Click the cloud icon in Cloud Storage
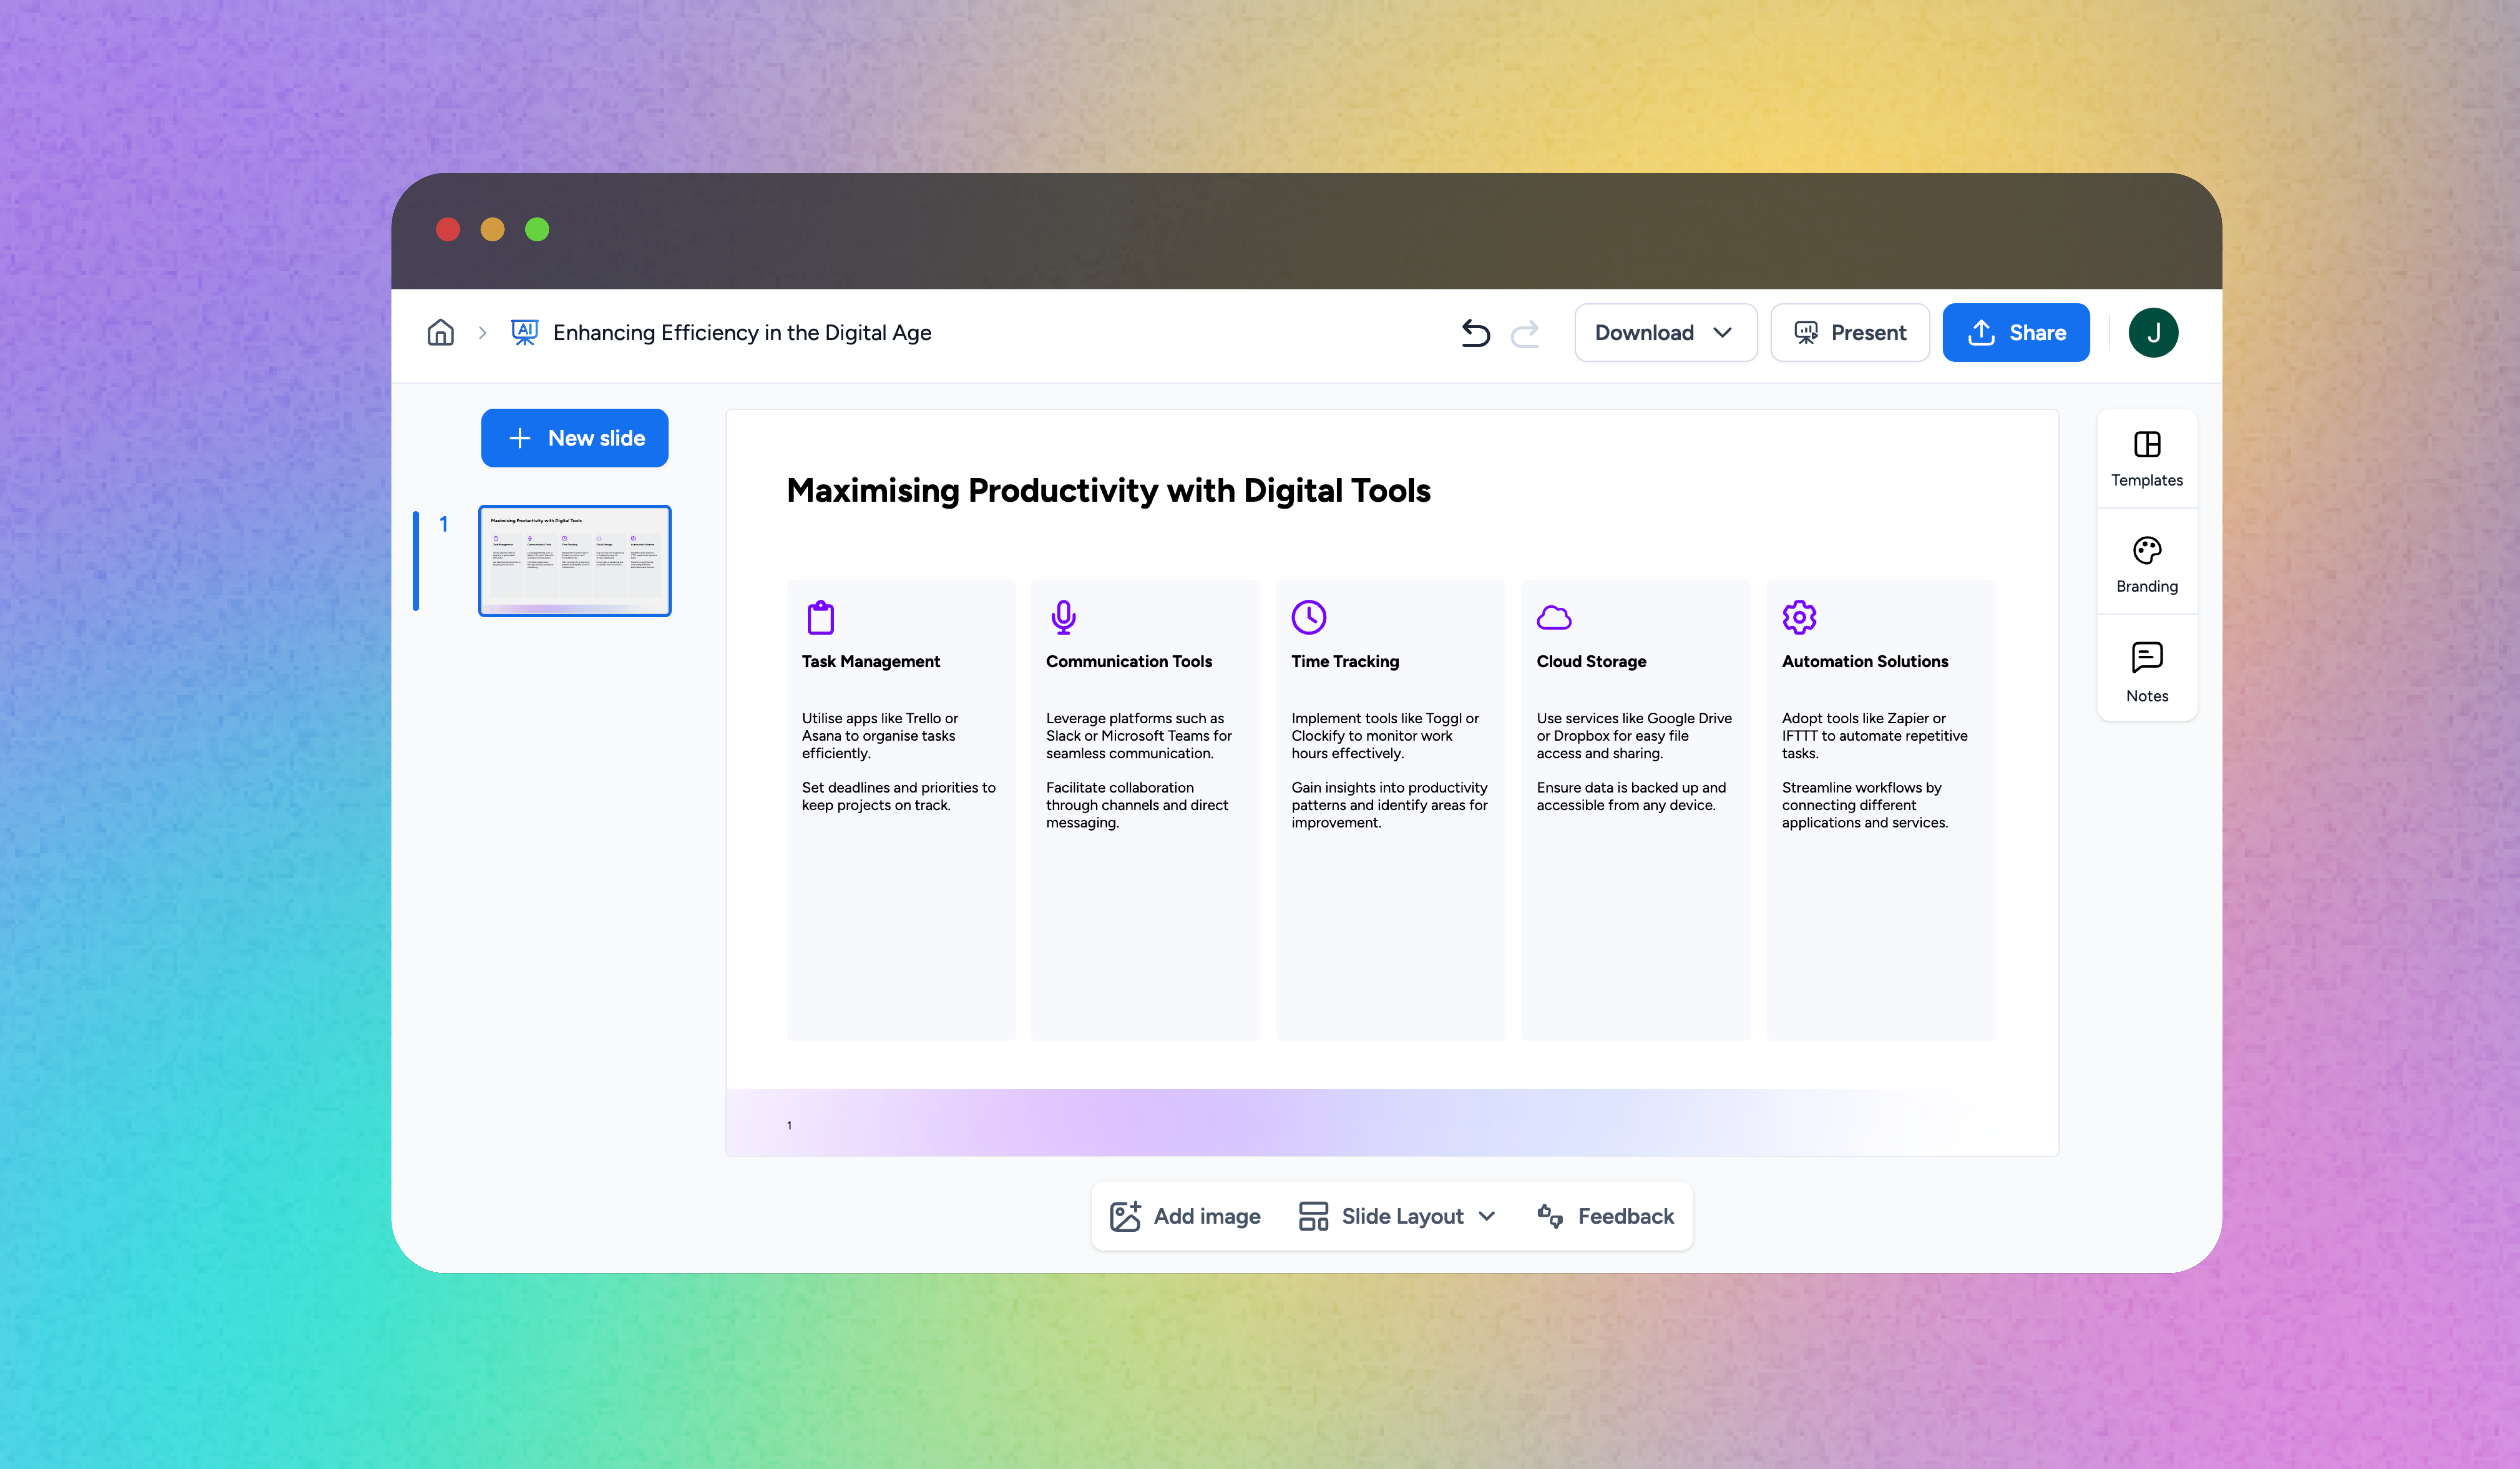 pos(1554,618)
